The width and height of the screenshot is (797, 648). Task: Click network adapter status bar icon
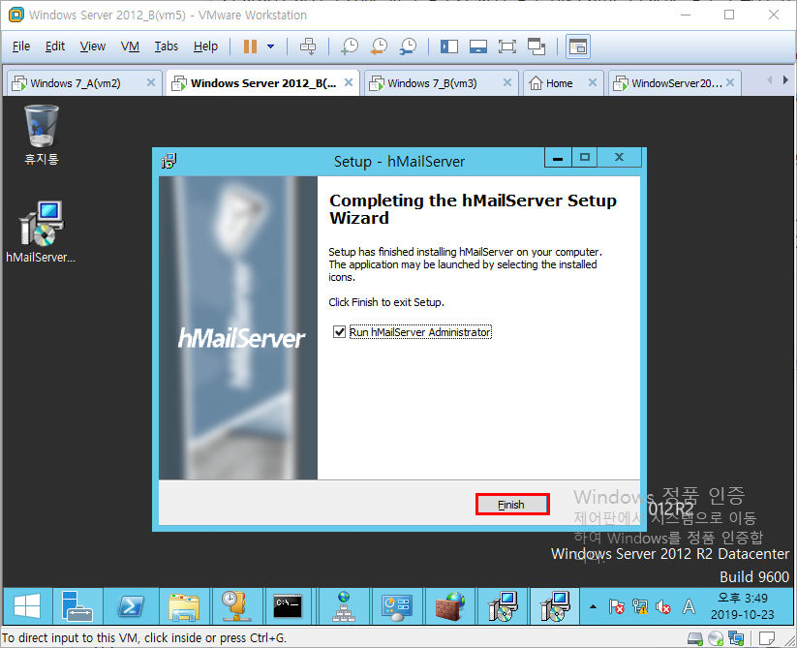pos(735,638)
